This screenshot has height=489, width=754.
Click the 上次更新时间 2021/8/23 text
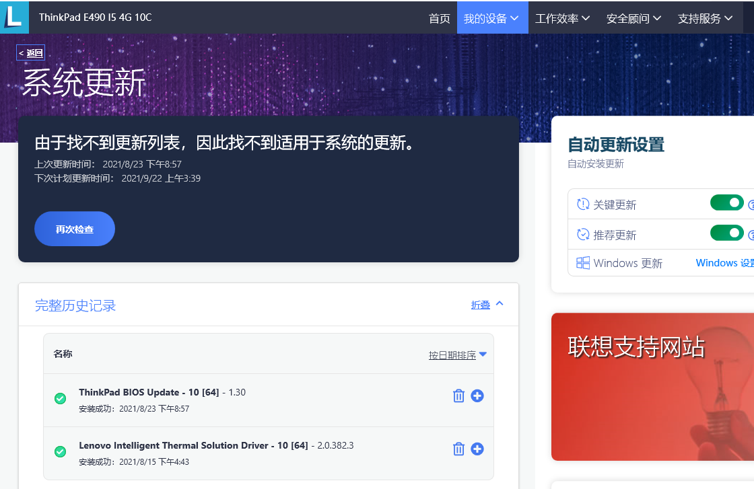pyautogui.click(x=108, y=164)
